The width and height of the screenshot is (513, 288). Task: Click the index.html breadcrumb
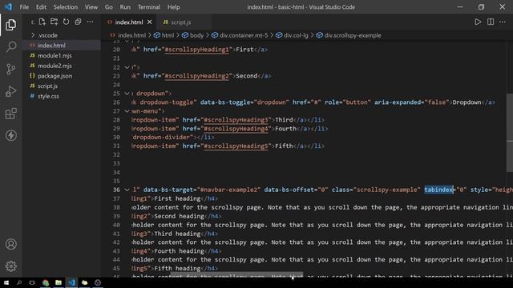(x=131, y=35)
